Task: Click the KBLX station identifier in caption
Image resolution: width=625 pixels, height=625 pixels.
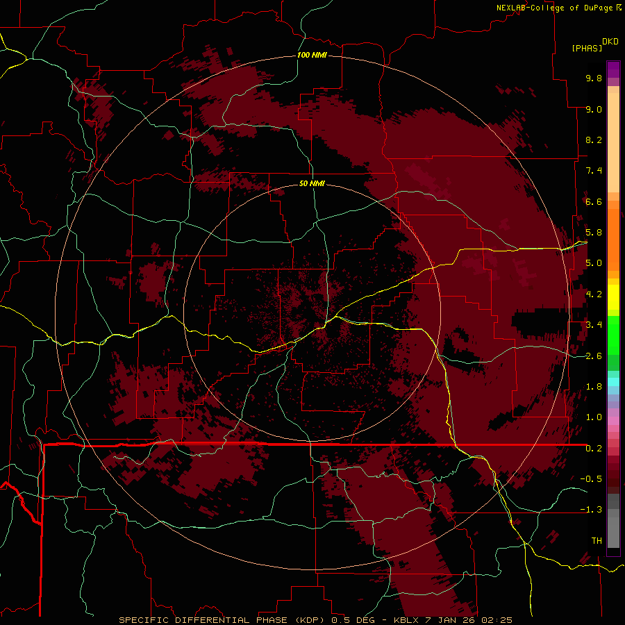Action: pyautogui.click(x=406, y=620)
